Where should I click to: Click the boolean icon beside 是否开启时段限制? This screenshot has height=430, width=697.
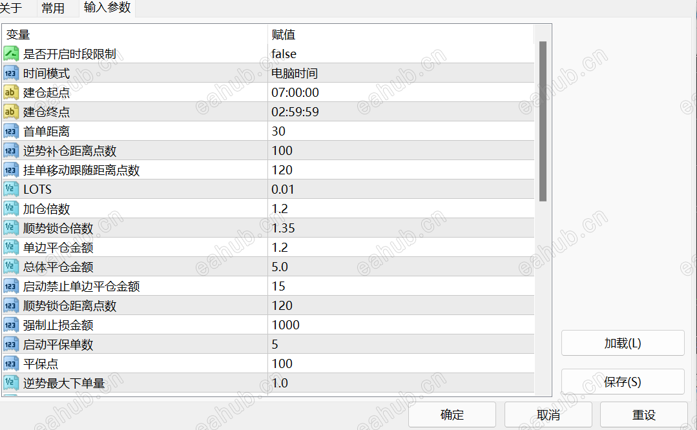(11, 54)
